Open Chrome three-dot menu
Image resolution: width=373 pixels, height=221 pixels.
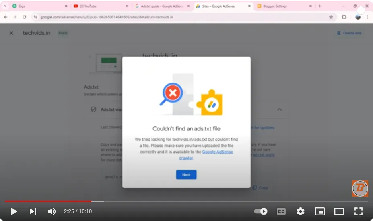367,17
